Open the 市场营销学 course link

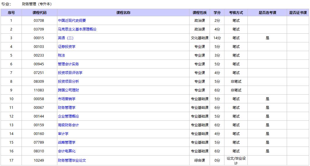pyautogui.click(x=67, y=99)
